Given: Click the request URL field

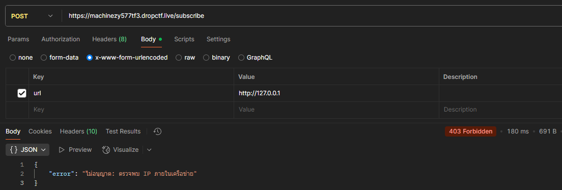Looking at the screenshot, I should click(x=312, y=16).
